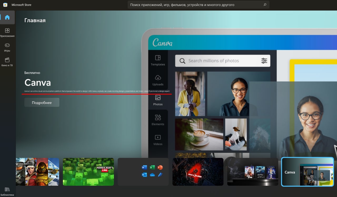Select the Microsoft Office apps carousel thumbnail
337x197 pixels.
[x=143, y=172]
